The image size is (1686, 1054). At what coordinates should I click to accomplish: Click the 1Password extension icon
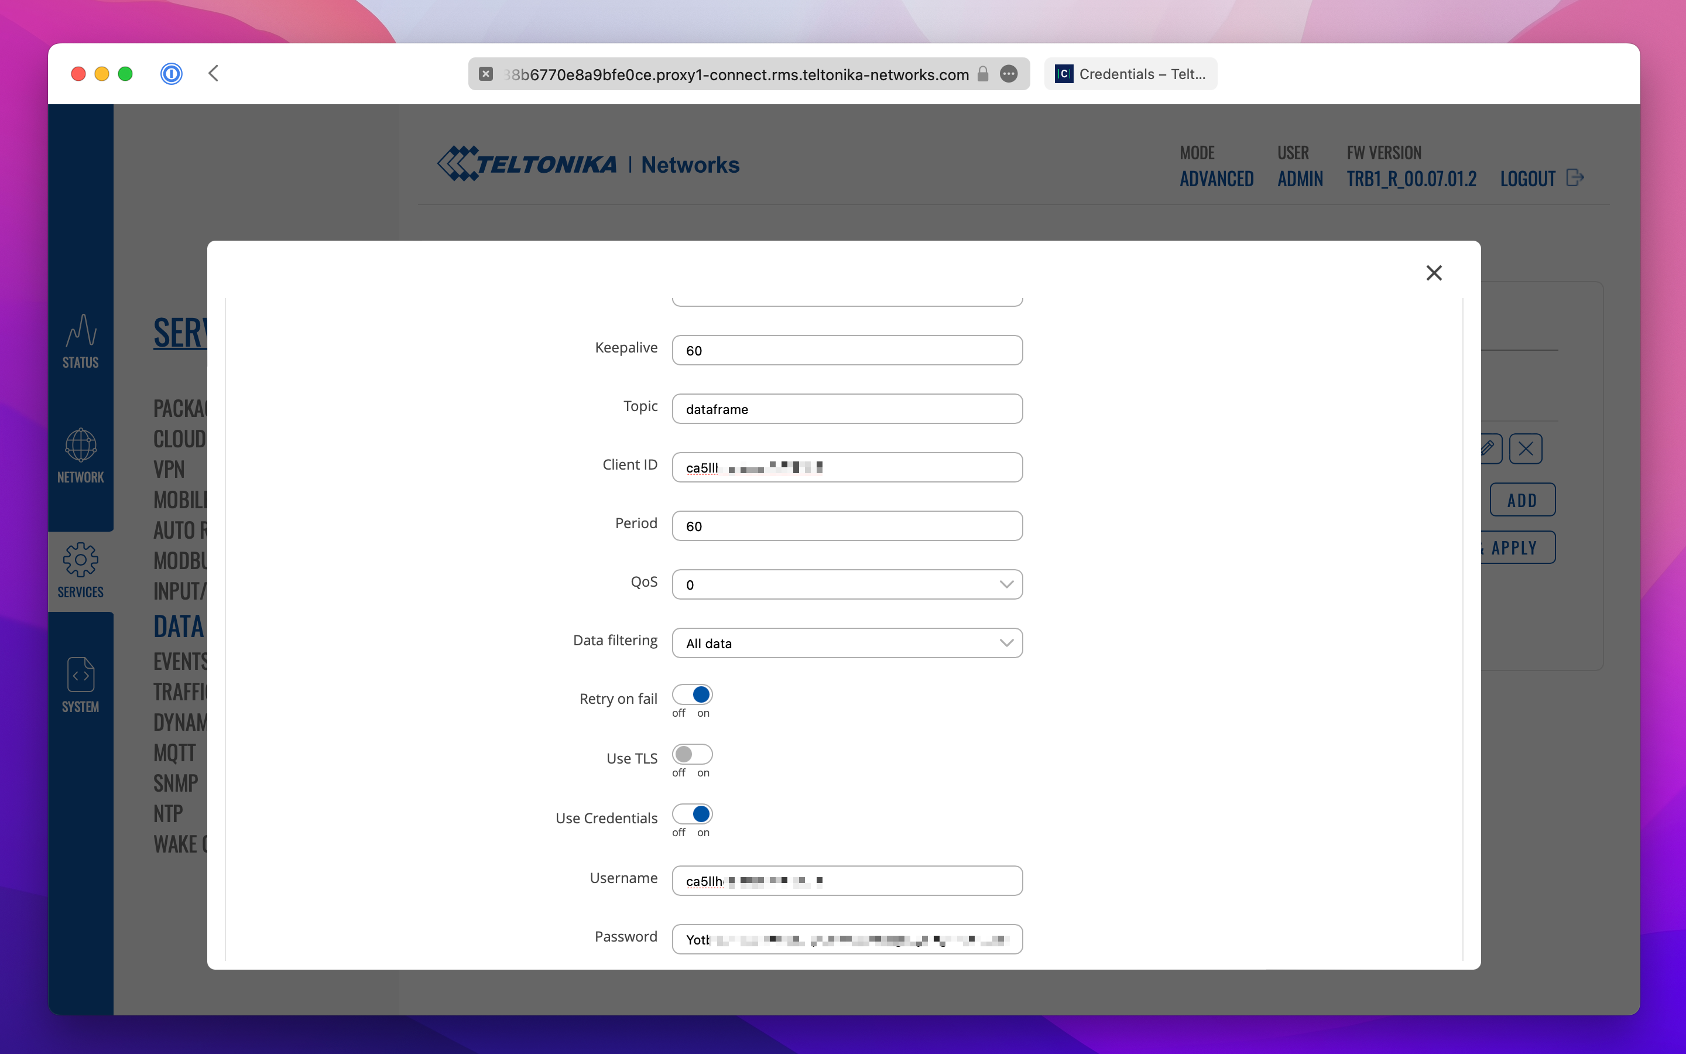(x=171, y=74)
